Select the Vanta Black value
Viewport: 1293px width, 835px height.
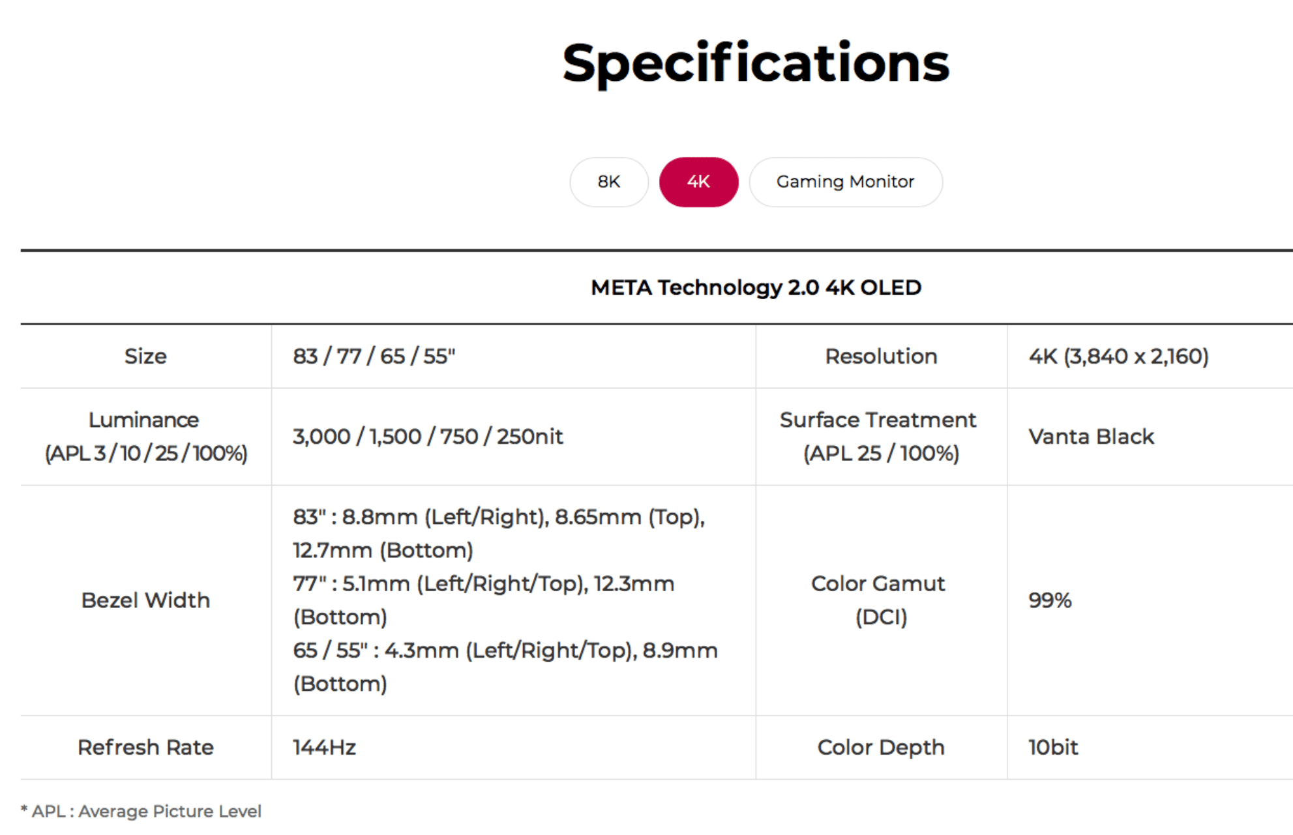pos(1092,436)
